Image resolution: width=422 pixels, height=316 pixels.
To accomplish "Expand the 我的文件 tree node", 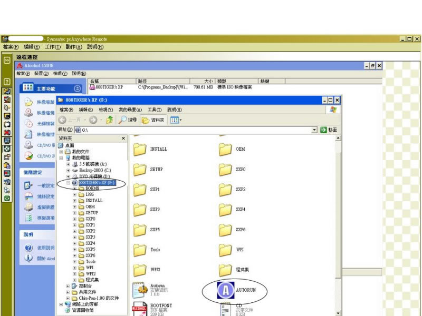I will pyautogui.click(x=61, y=152).
